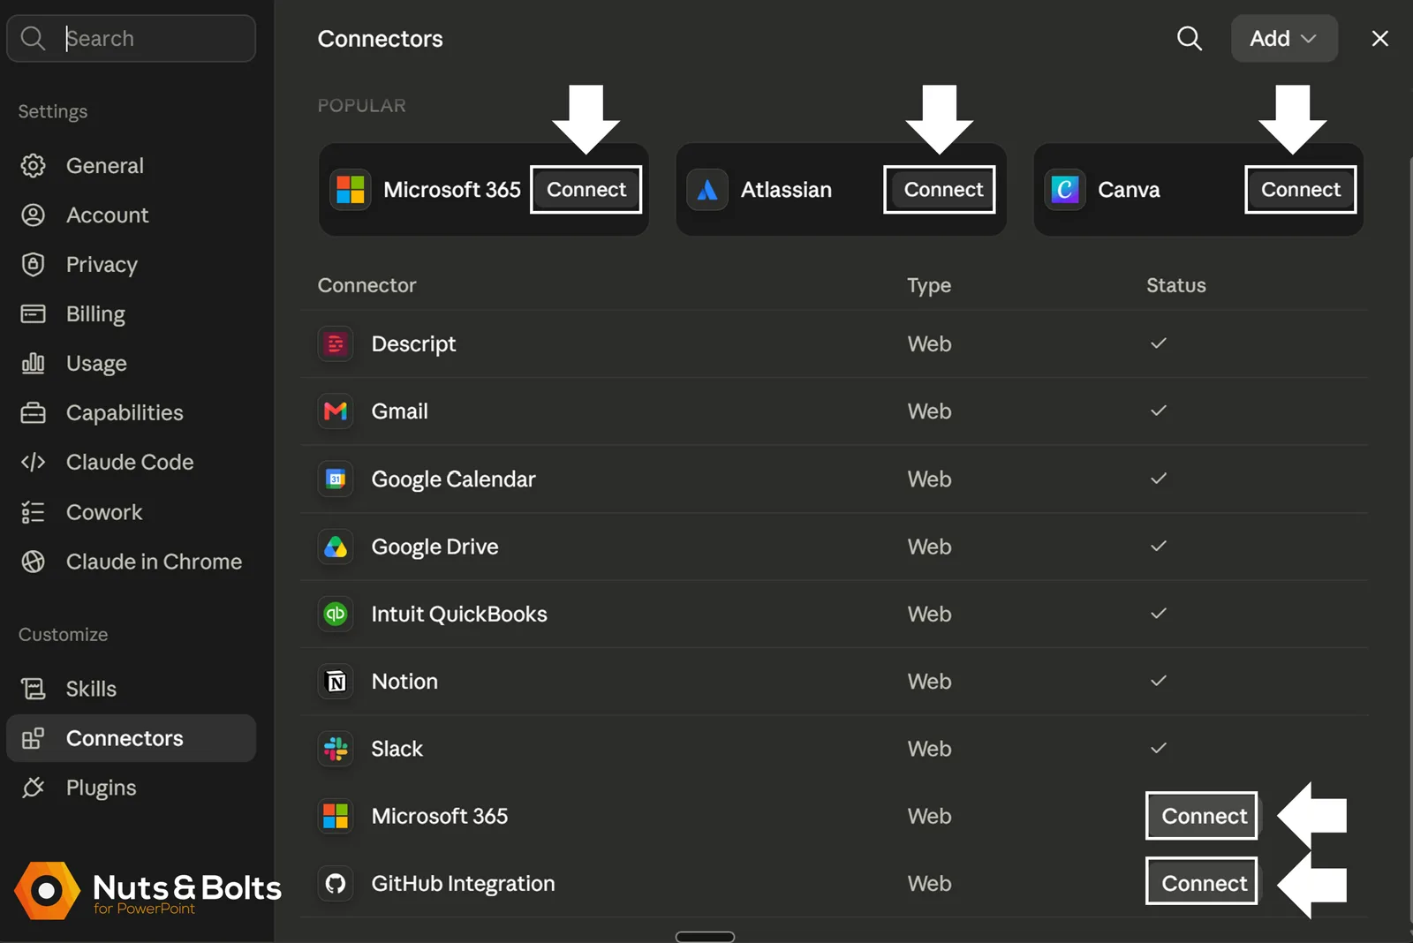
Task: Click the Microsoft 365 logo in Popular card
Action: [351, 190]
